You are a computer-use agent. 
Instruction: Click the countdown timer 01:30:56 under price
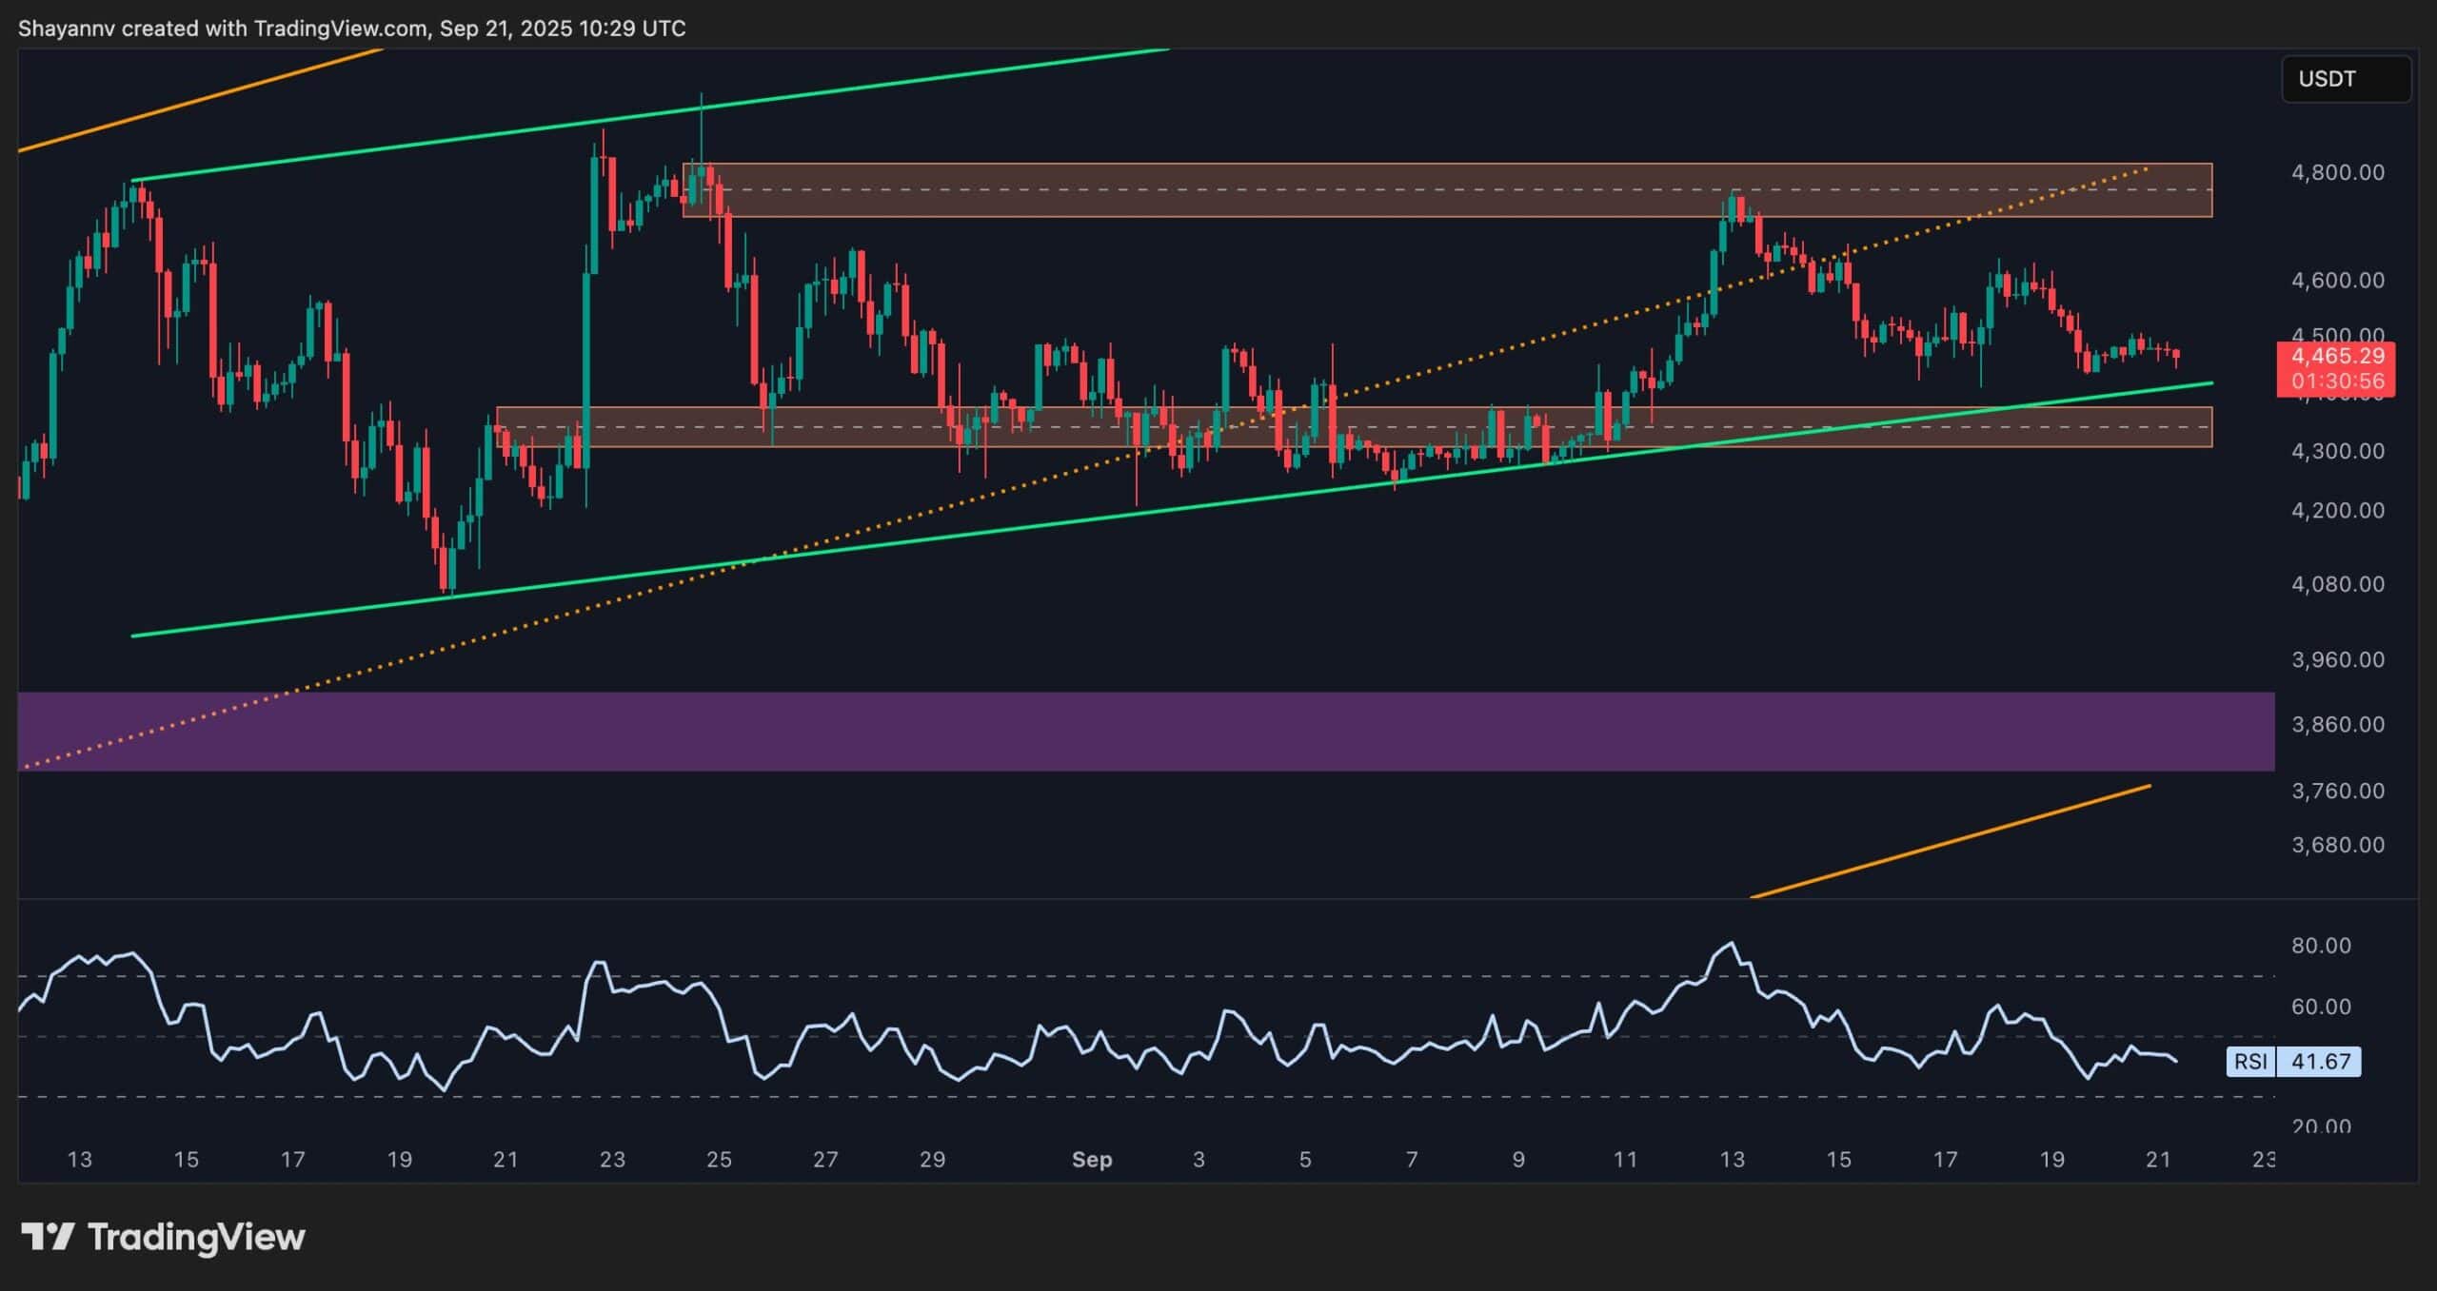[x=2337, y=381]
